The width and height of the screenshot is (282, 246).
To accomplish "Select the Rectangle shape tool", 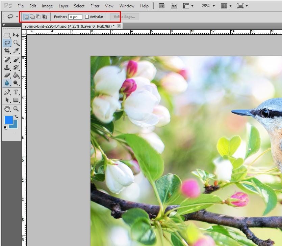I will click(x=16, y=100).
